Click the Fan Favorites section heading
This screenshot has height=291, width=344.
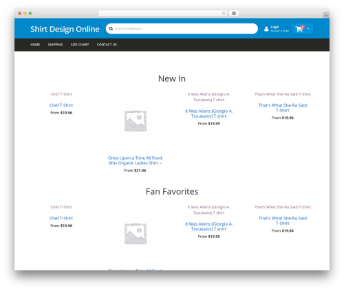[x=172, y=191]
